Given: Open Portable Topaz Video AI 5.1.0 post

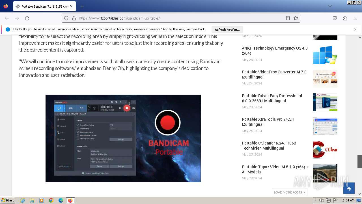Looking at the screenshot, I should (x=275, y=169).
